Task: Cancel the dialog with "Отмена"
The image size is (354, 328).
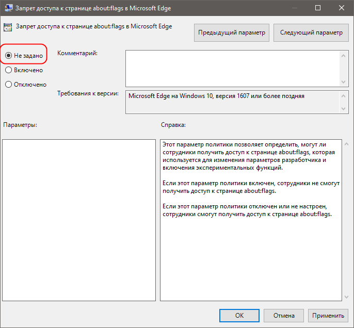Action: (284, 316)
